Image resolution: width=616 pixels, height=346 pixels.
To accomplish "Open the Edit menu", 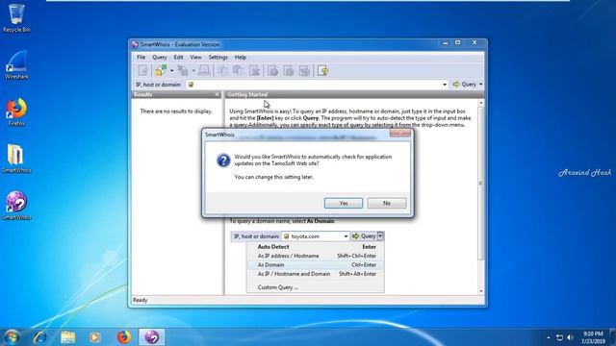I will (178, 58).
